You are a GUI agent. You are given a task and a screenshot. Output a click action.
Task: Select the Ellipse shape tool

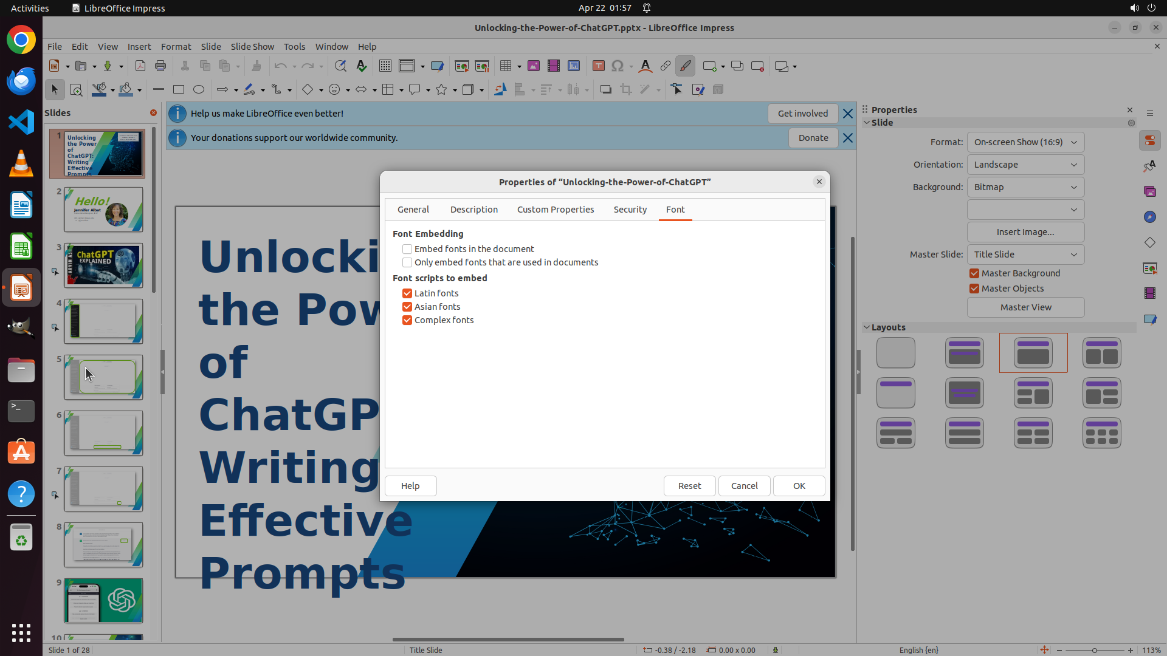[x=199, y=90]
